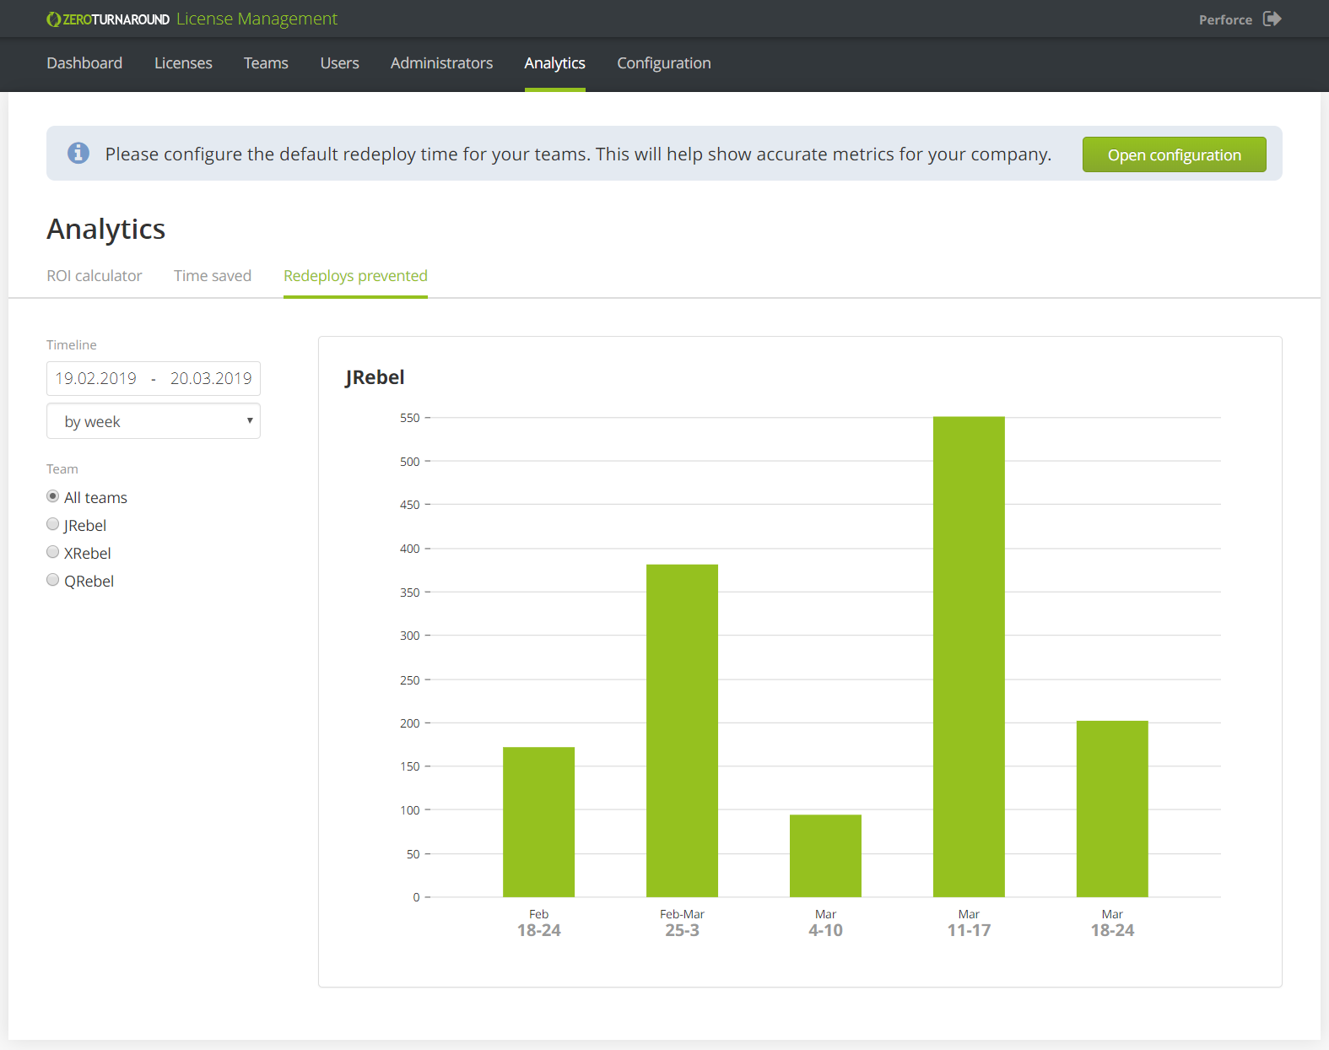This screenshot has height=1050, width=1329.
Task: Click the Mar 11-17 bar in chart
Action: (x=969, y=657)
